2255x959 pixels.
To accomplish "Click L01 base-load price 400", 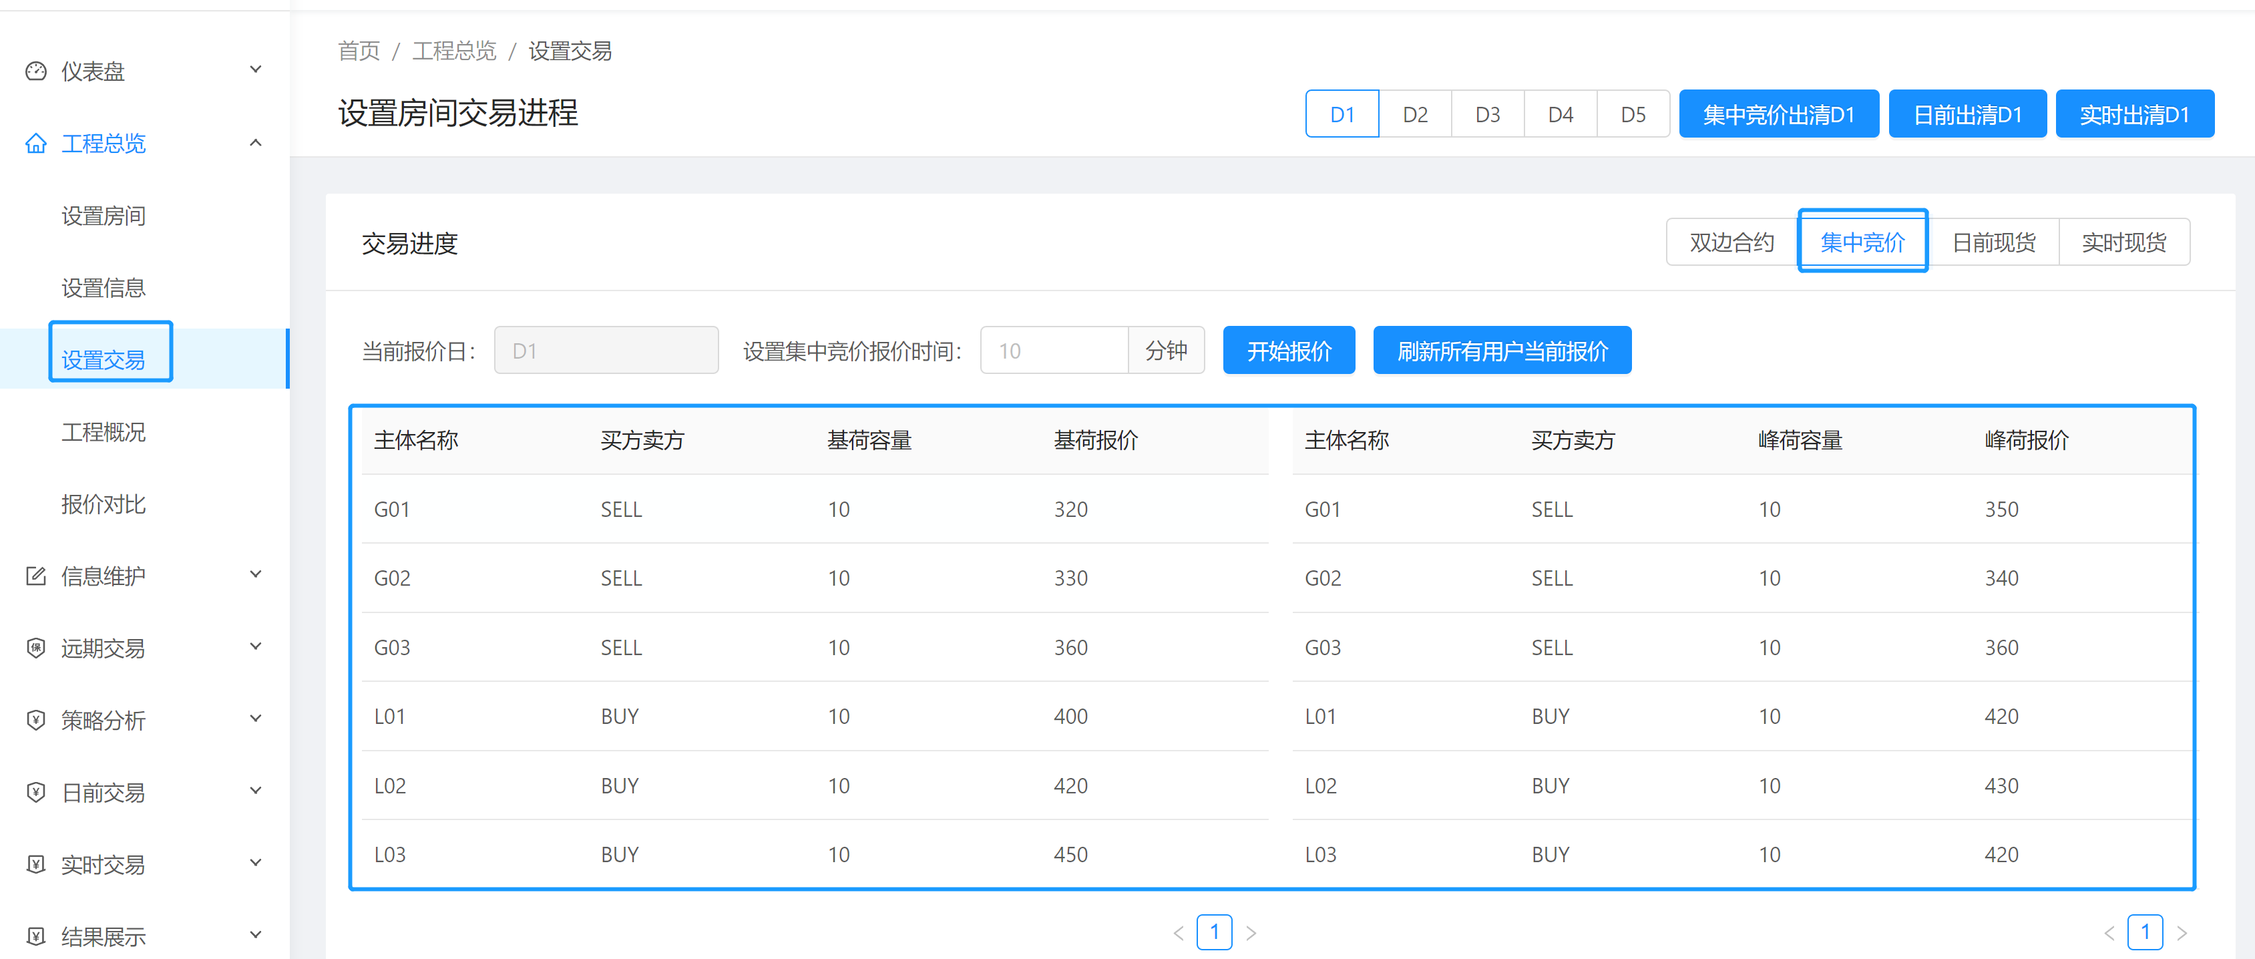I will click(x=1070, y=717).
